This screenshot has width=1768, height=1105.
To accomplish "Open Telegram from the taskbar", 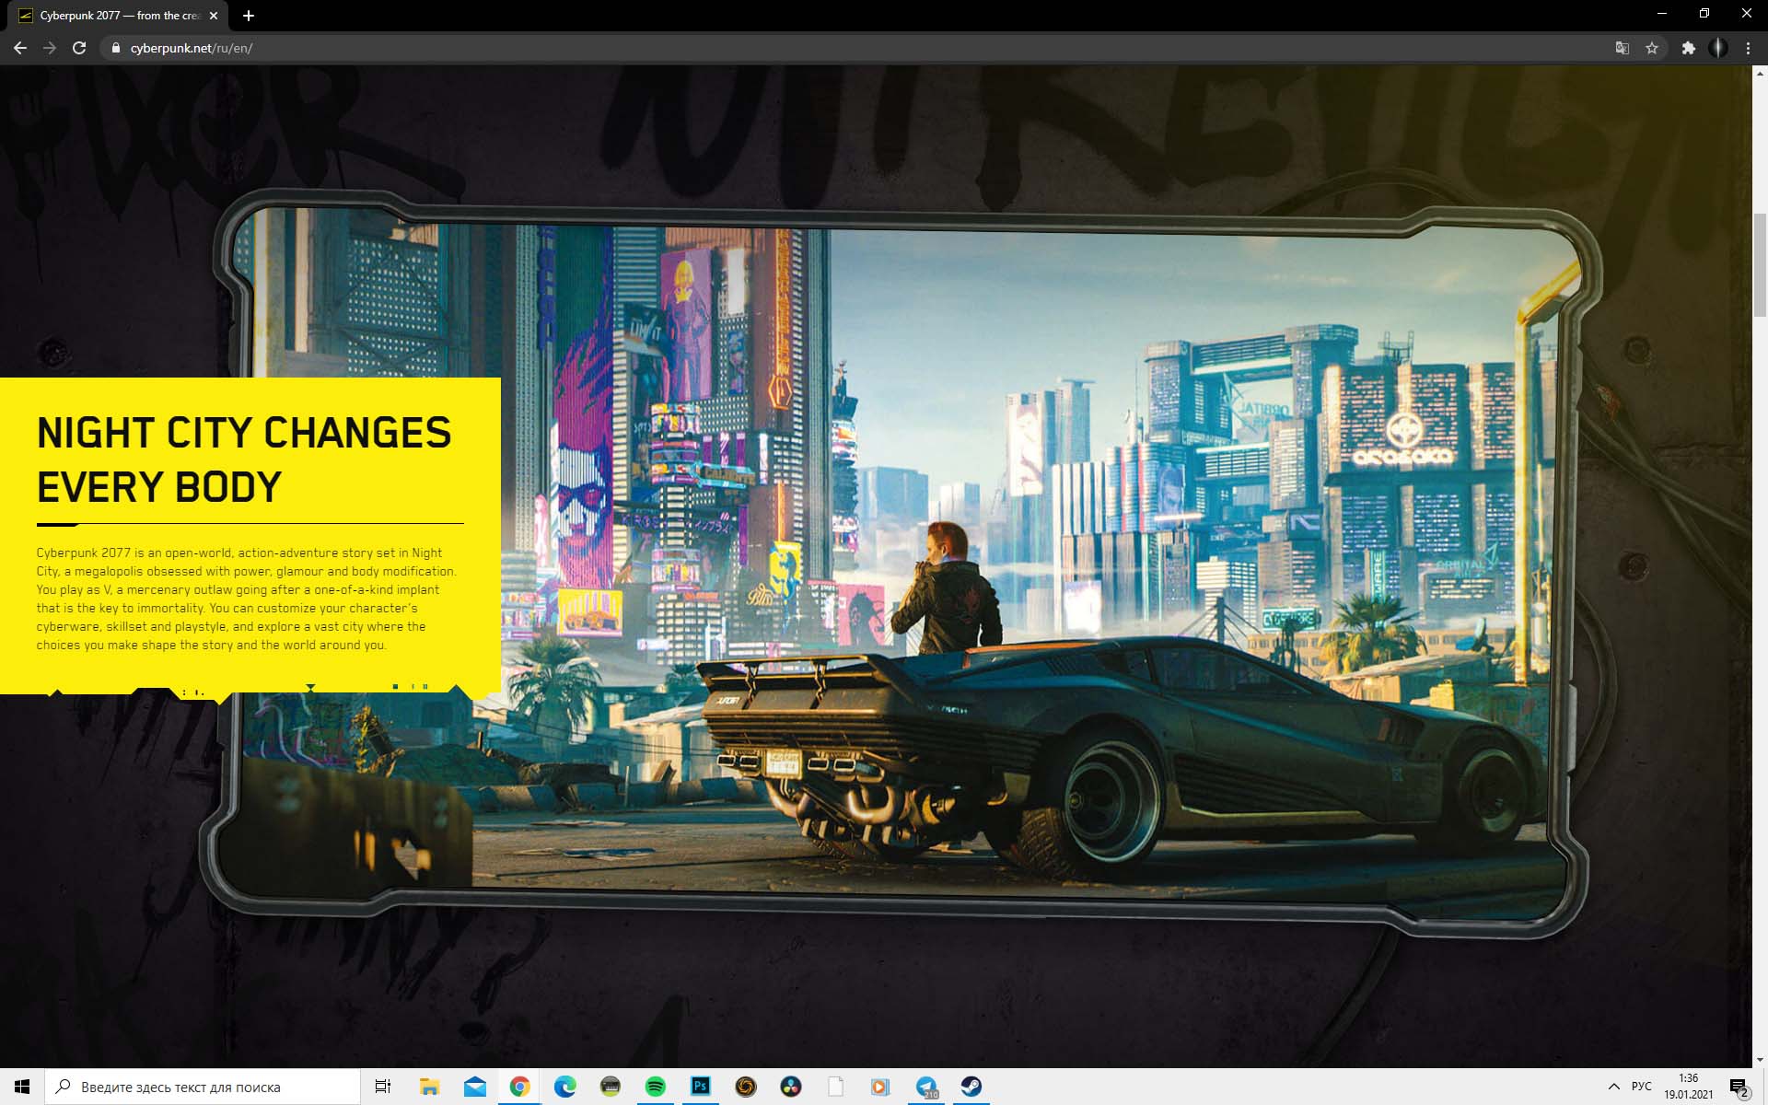I will click(x=925, y=1087).
